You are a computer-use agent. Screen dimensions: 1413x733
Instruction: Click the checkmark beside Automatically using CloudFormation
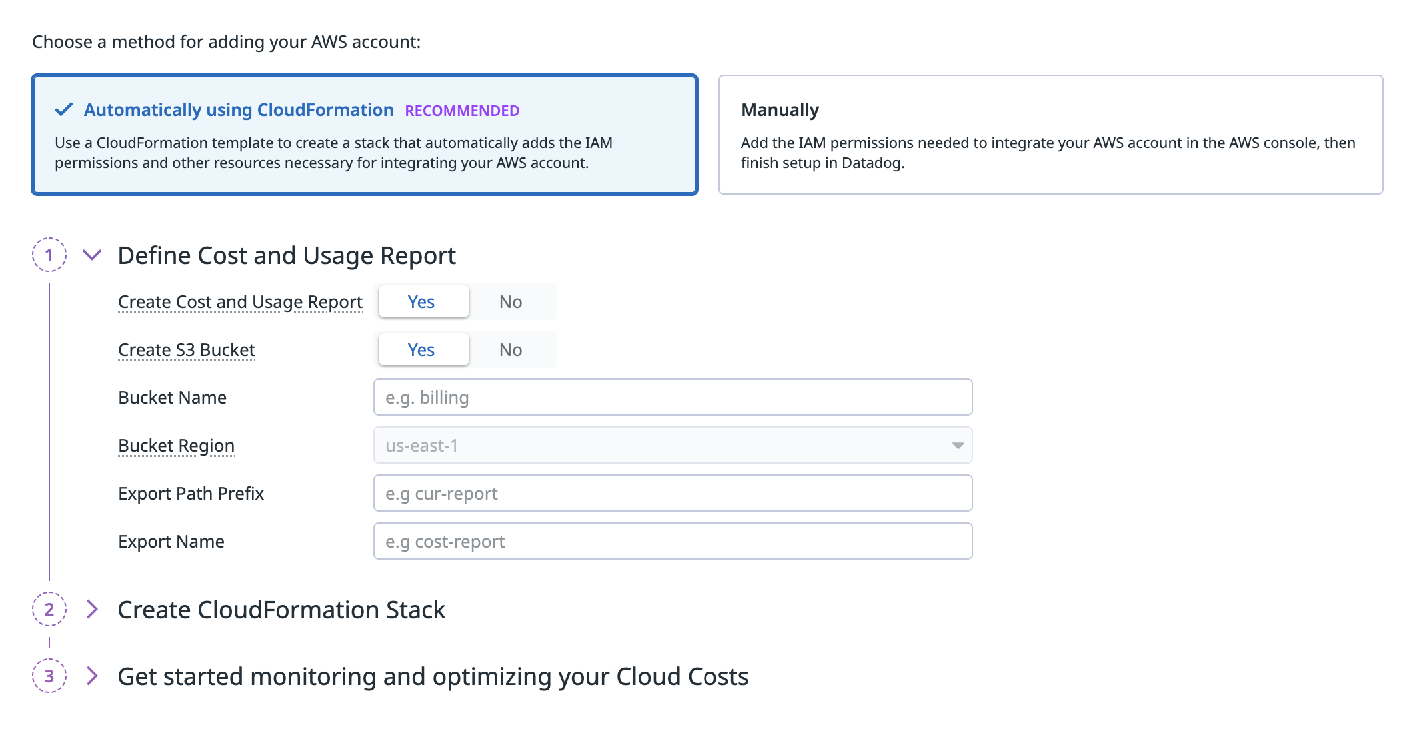point(64,110)
